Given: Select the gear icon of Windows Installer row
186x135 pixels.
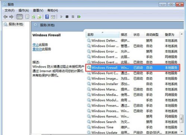Looking at the screenshot, I should (89, 84).
